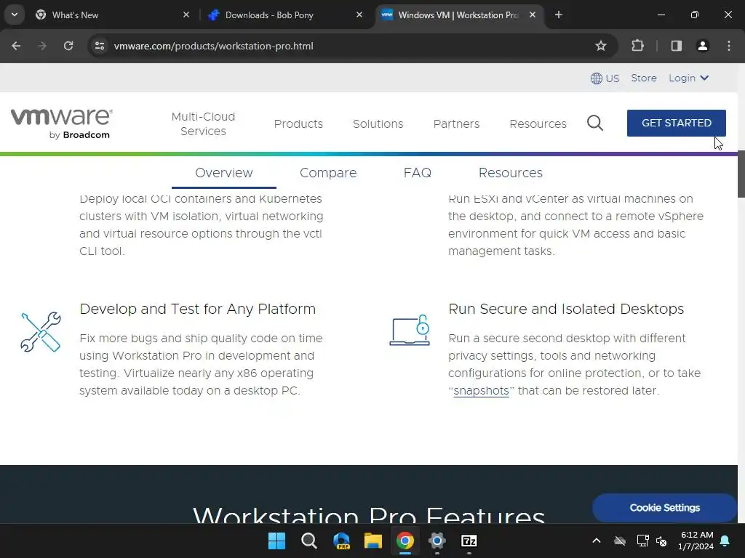Screen dimensions: 745x558
Task: Open the tab search dropdown arrow
Action: (15, 15)
